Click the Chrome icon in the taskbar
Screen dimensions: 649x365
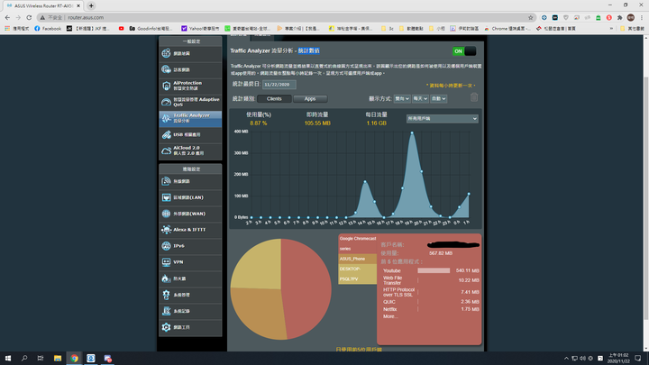(x=74, y=358)
